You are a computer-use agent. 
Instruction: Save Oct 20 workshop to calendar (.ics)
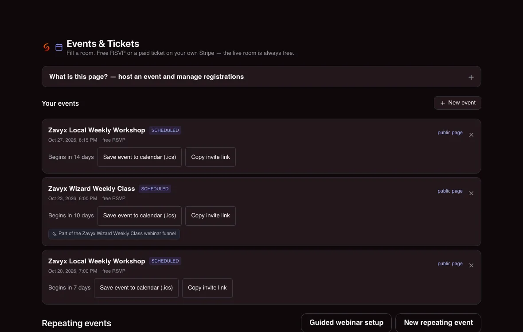pos(136,288)
